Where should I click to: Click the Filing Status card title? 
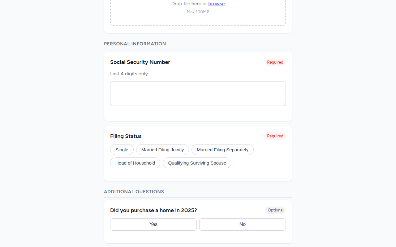[x=126, y=136]
